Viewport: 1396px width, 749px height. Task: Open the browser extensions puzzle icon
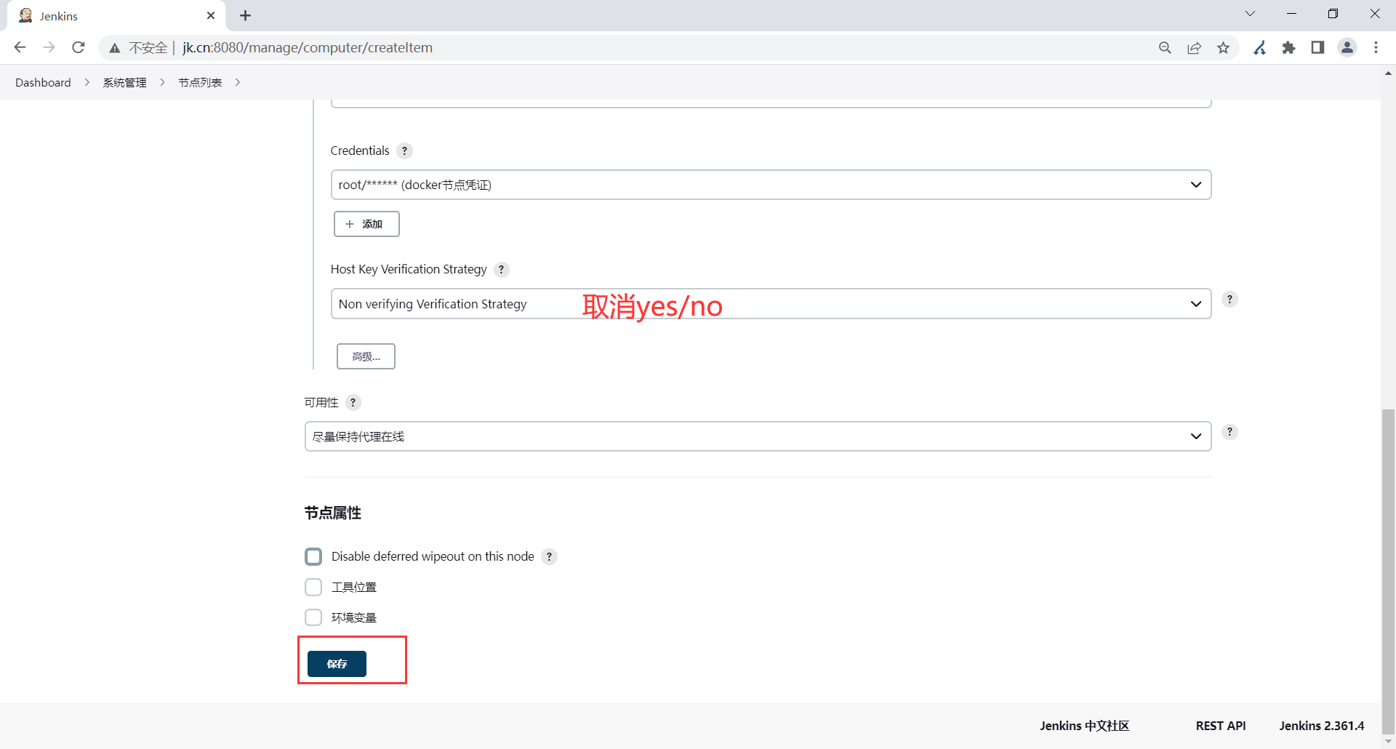[x=1288, y=47]
